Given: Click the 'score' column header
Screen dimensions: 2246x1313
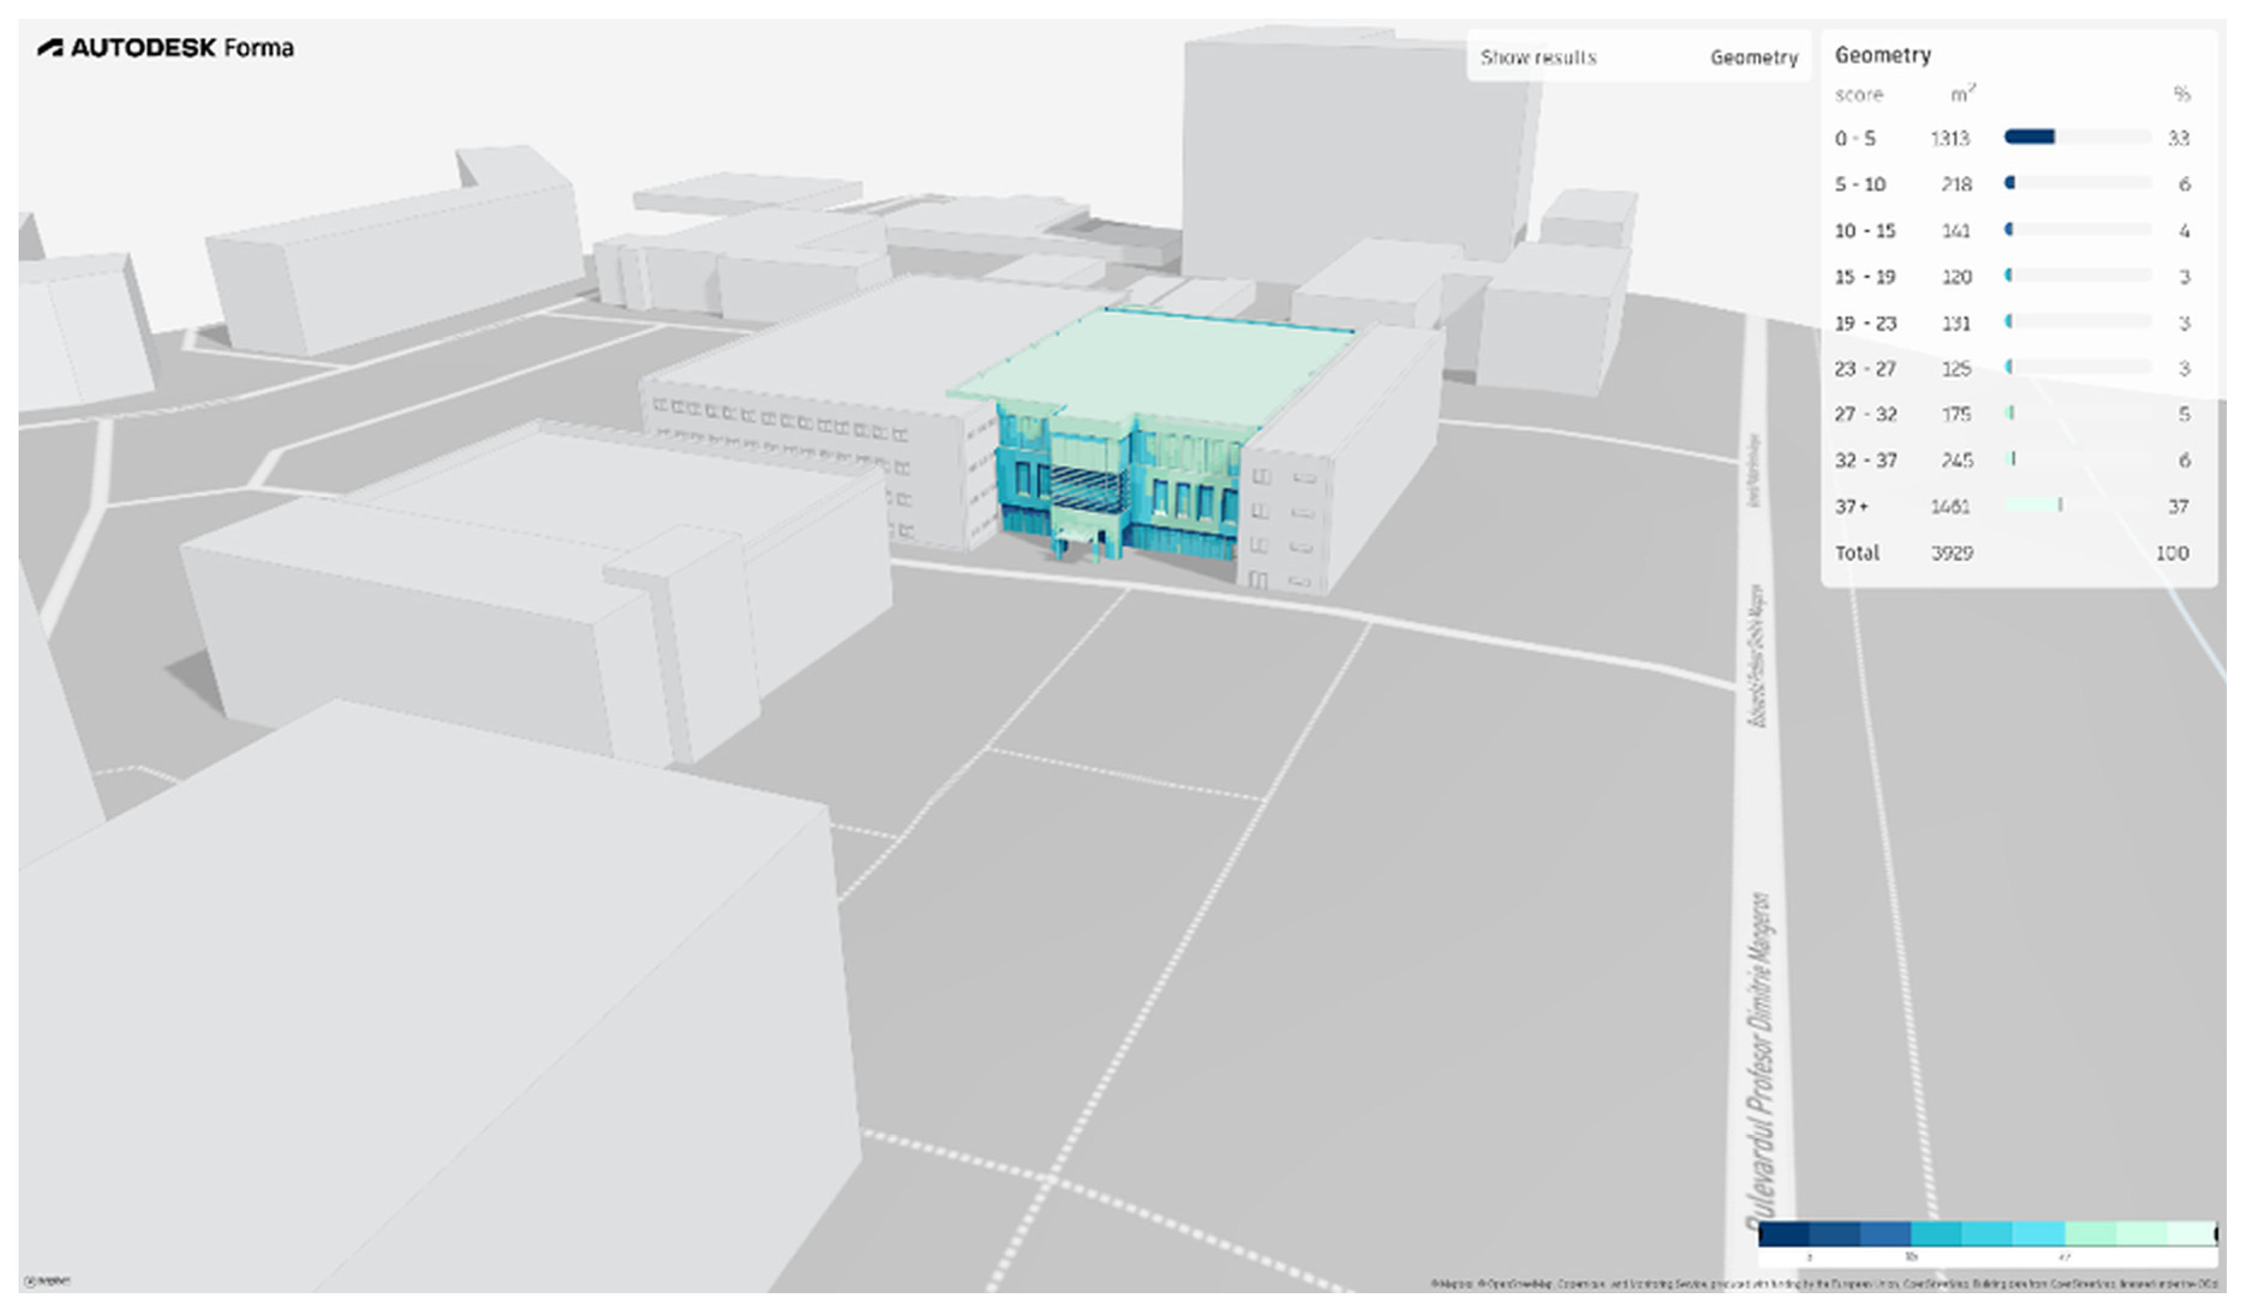Looking at the screenshot, I should click(x=1858, y=94).
